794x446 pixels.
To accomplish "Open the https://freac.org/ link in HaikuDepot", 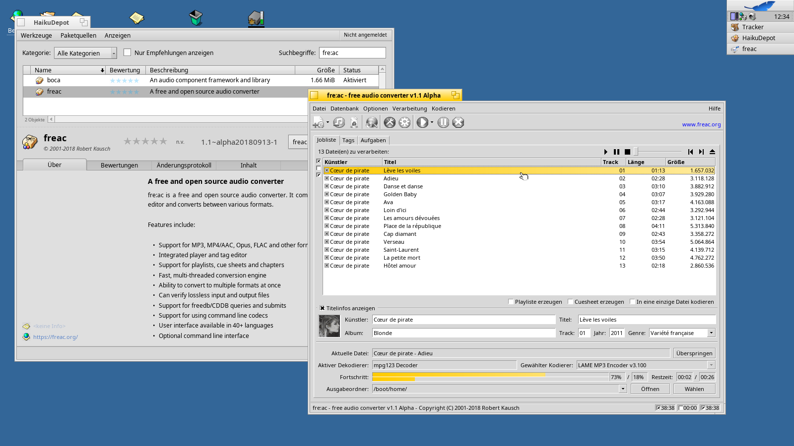I will (56, 337).
